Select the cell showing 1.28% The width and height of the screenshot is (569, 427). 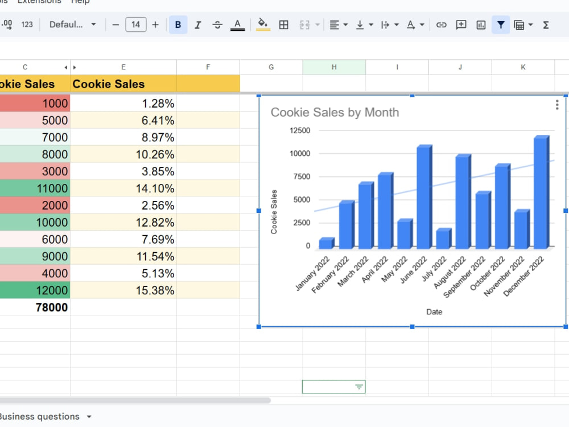pyautogui.click(x=123, y=104)
